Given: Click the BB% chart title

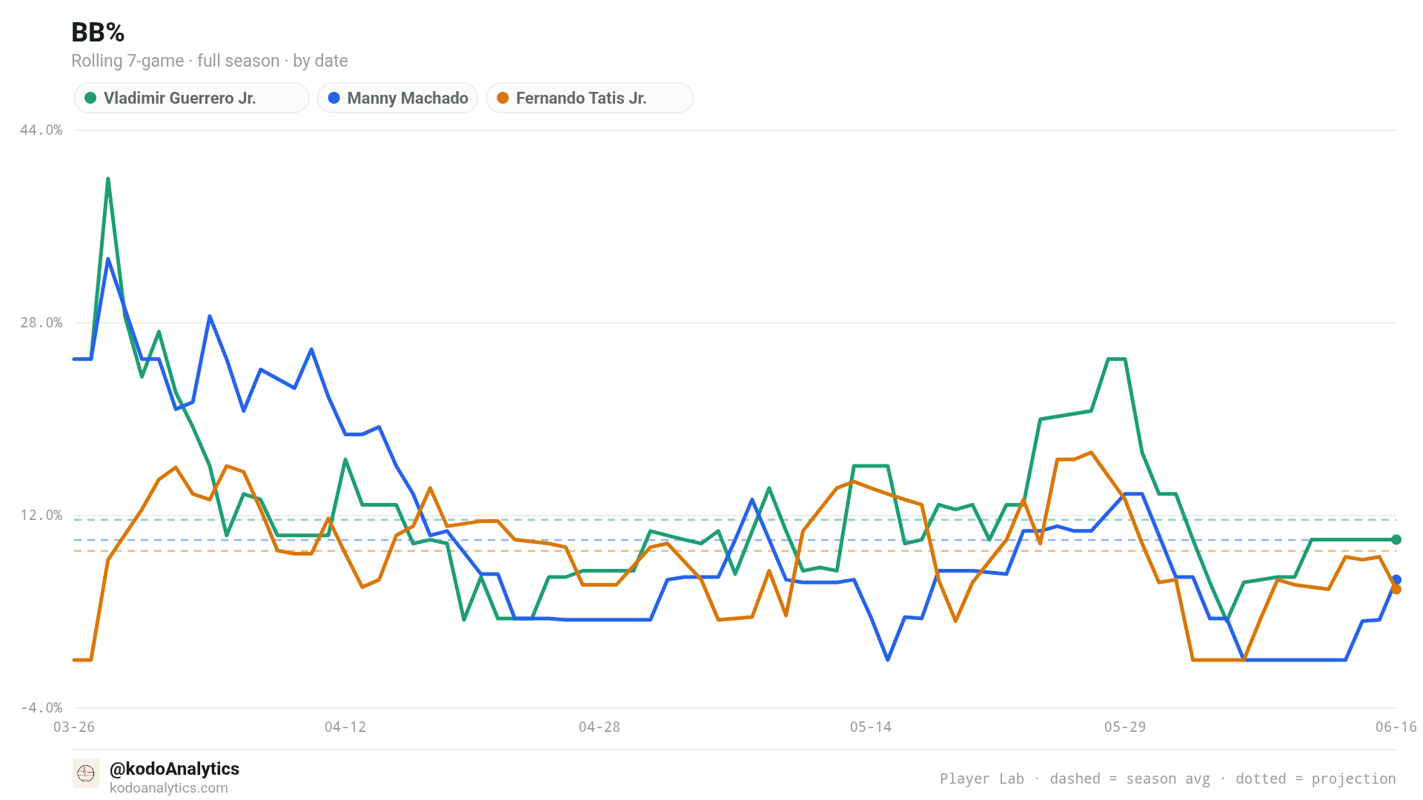Looking at the screenshot, I should pyautogui.click(x=98, y=33).
